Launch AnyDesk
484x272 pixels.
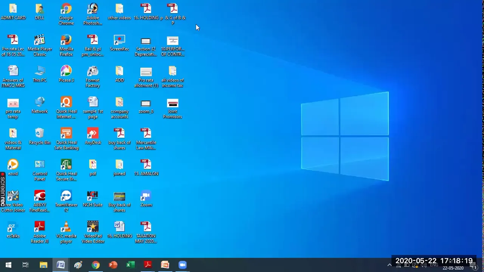tap(93, 136)
